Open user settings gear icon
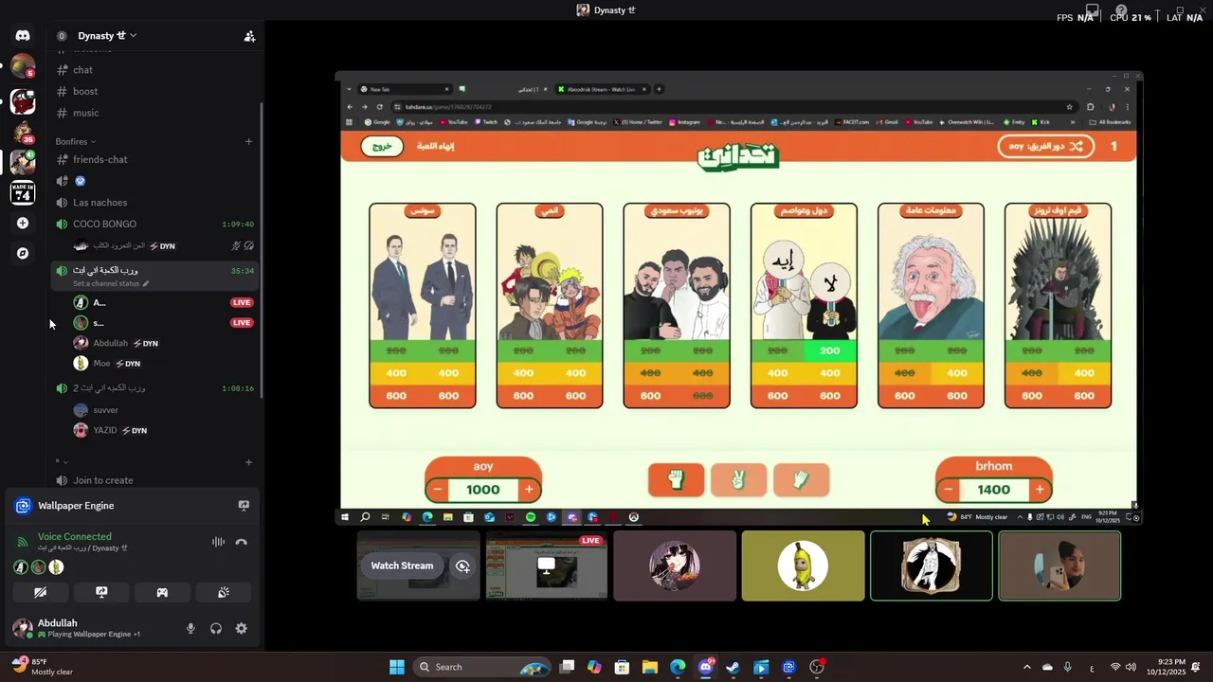This screenshot has width=1213, height=682. point(242,628)
